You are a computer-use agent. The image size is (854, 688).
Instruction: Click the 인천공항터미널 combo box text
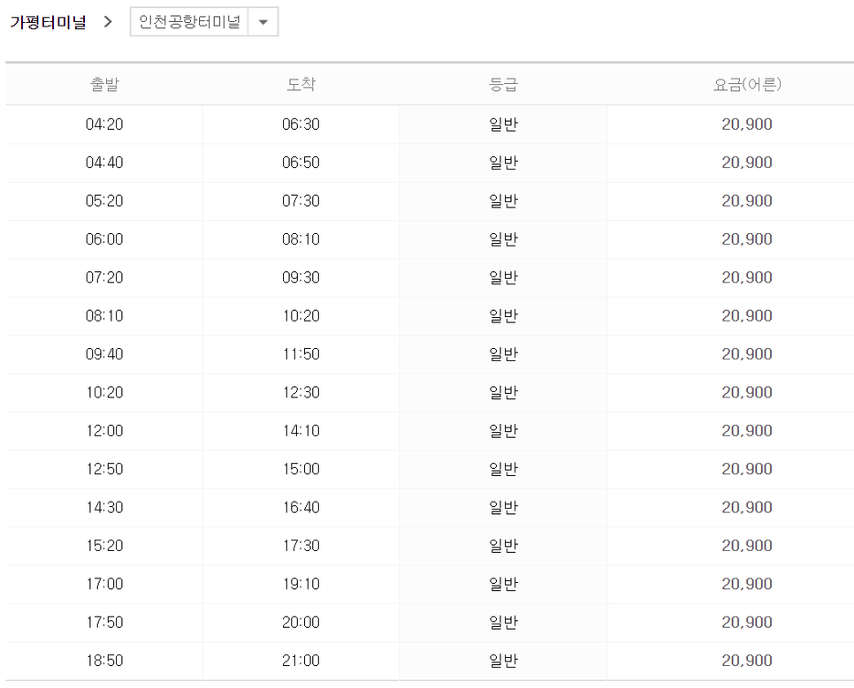pos(189,22)
